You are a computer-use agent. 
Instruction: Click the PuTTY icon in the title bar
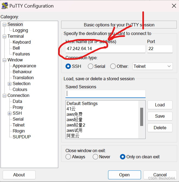(x=5, y=6)
